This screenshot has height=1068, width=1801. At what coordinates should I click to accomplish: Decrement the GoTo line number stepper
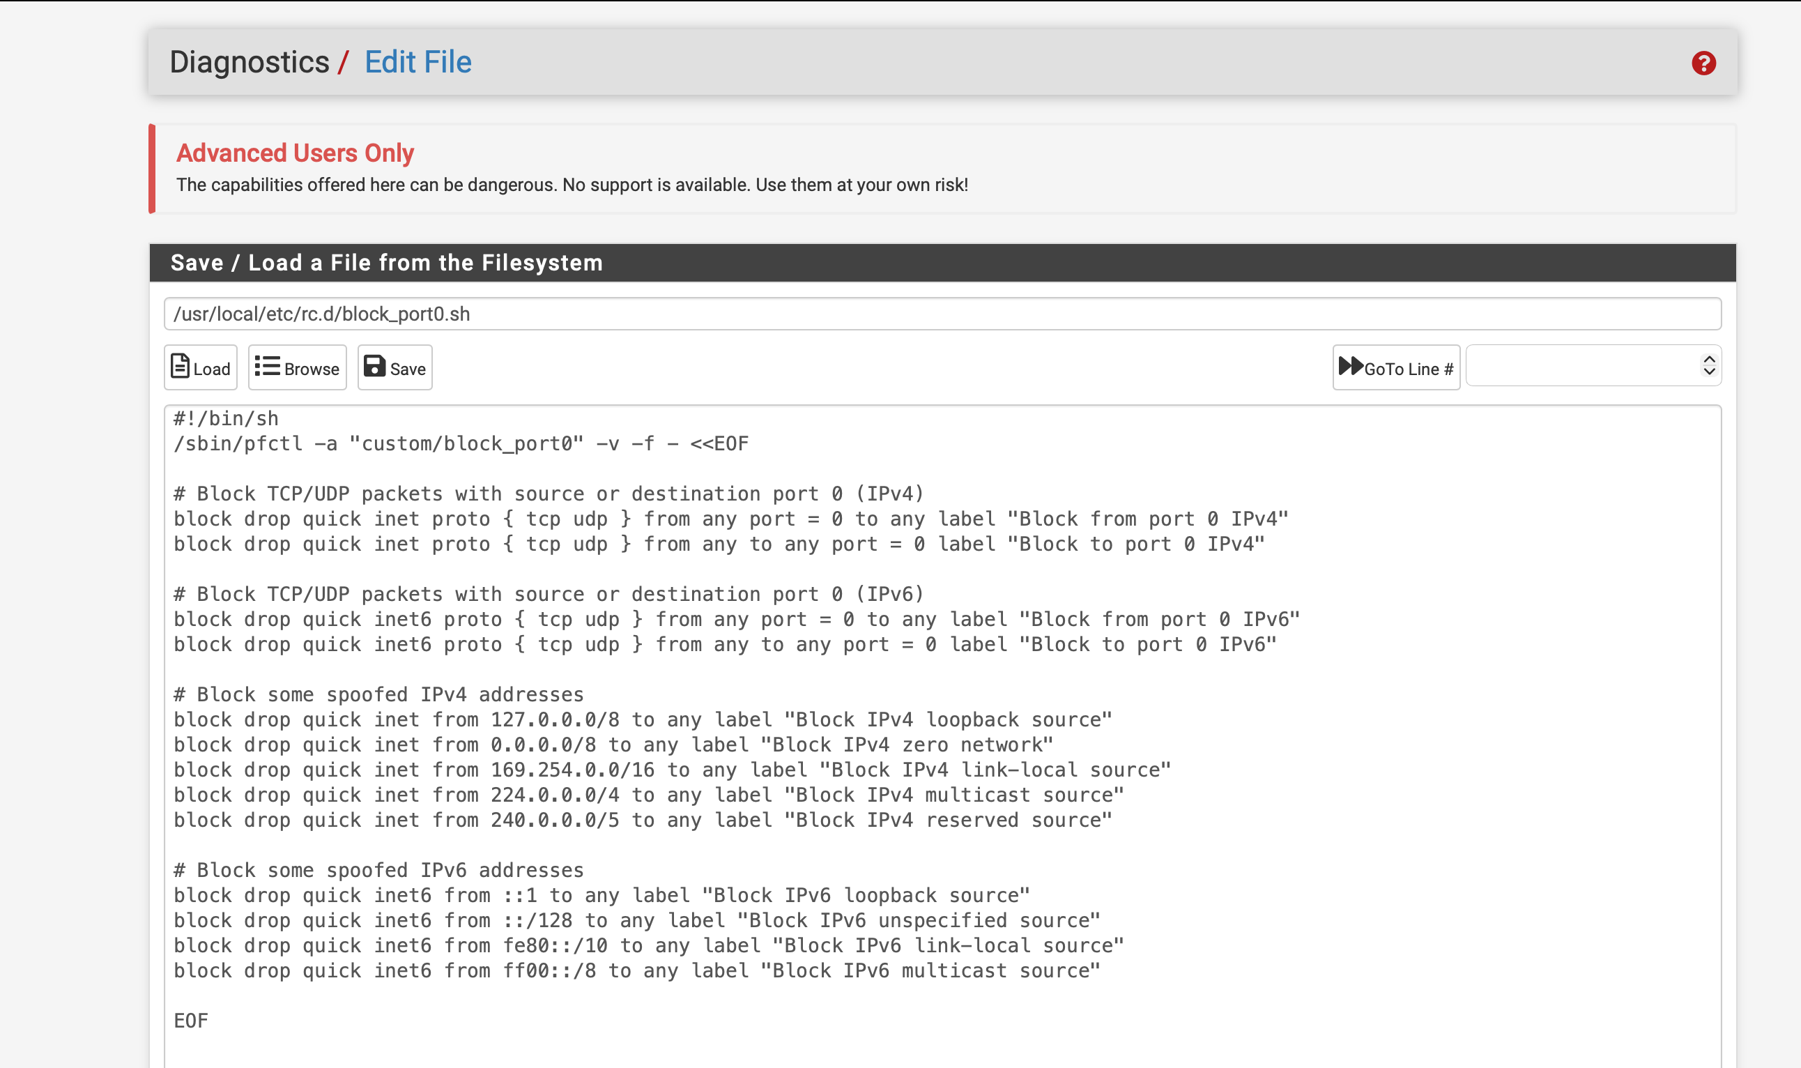[1709, 372]
